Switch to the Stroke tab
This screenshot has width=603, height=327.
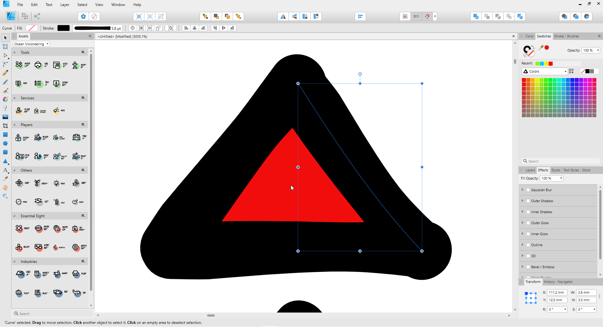[x=559, y=36]
